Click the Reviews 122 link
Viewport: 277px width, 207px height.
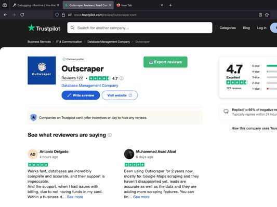click(x=72, y=78)
